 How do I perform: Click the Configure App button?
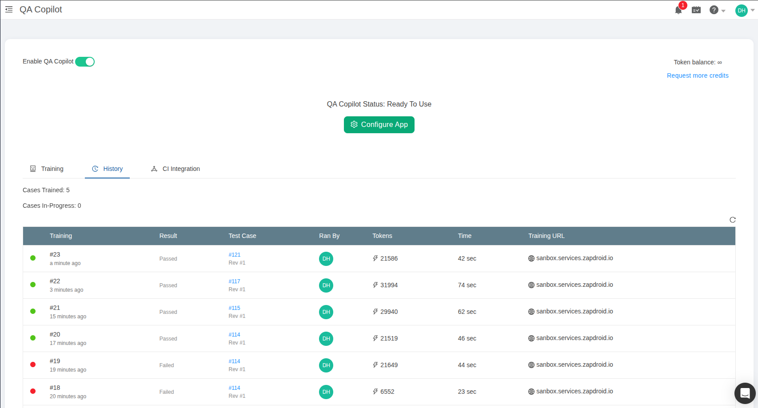point(379,125)
